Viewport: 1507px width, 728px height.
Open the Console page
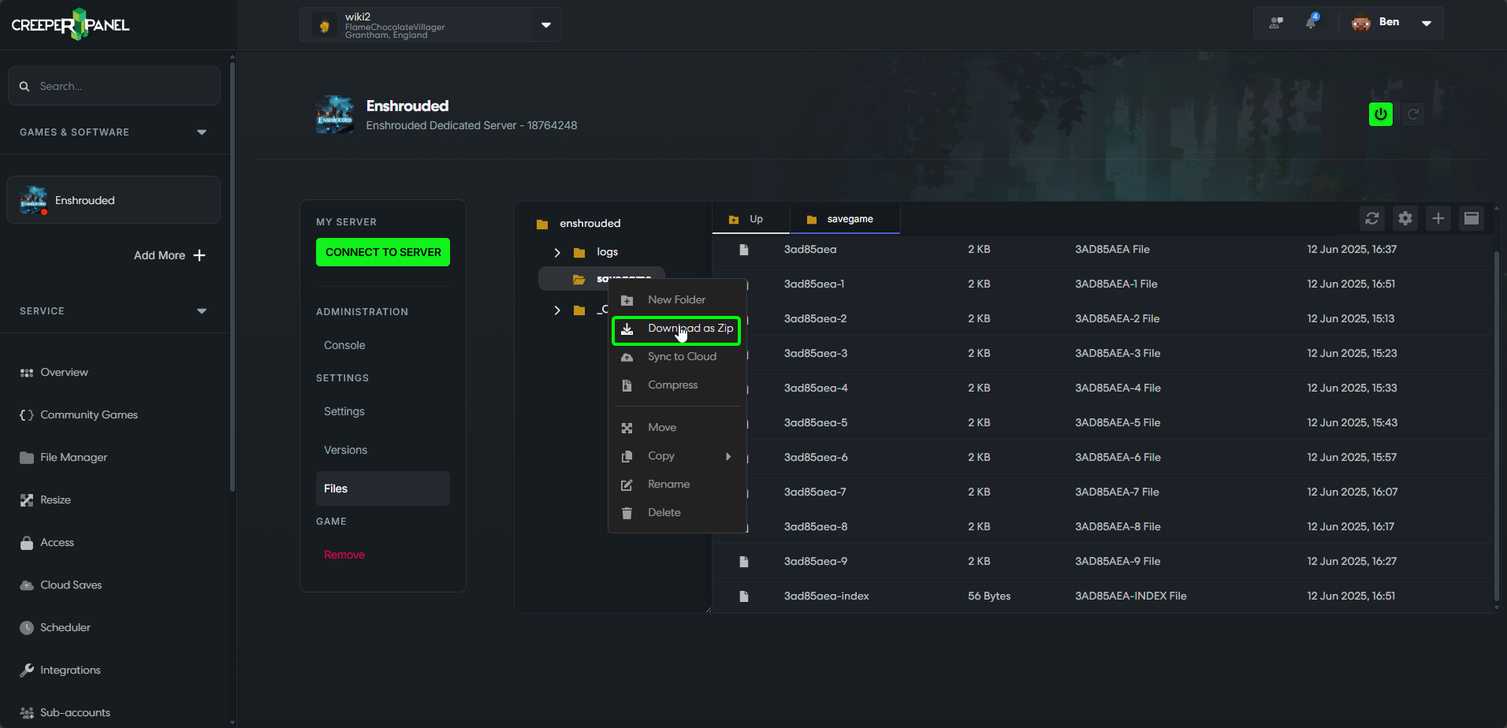(344, 345)
